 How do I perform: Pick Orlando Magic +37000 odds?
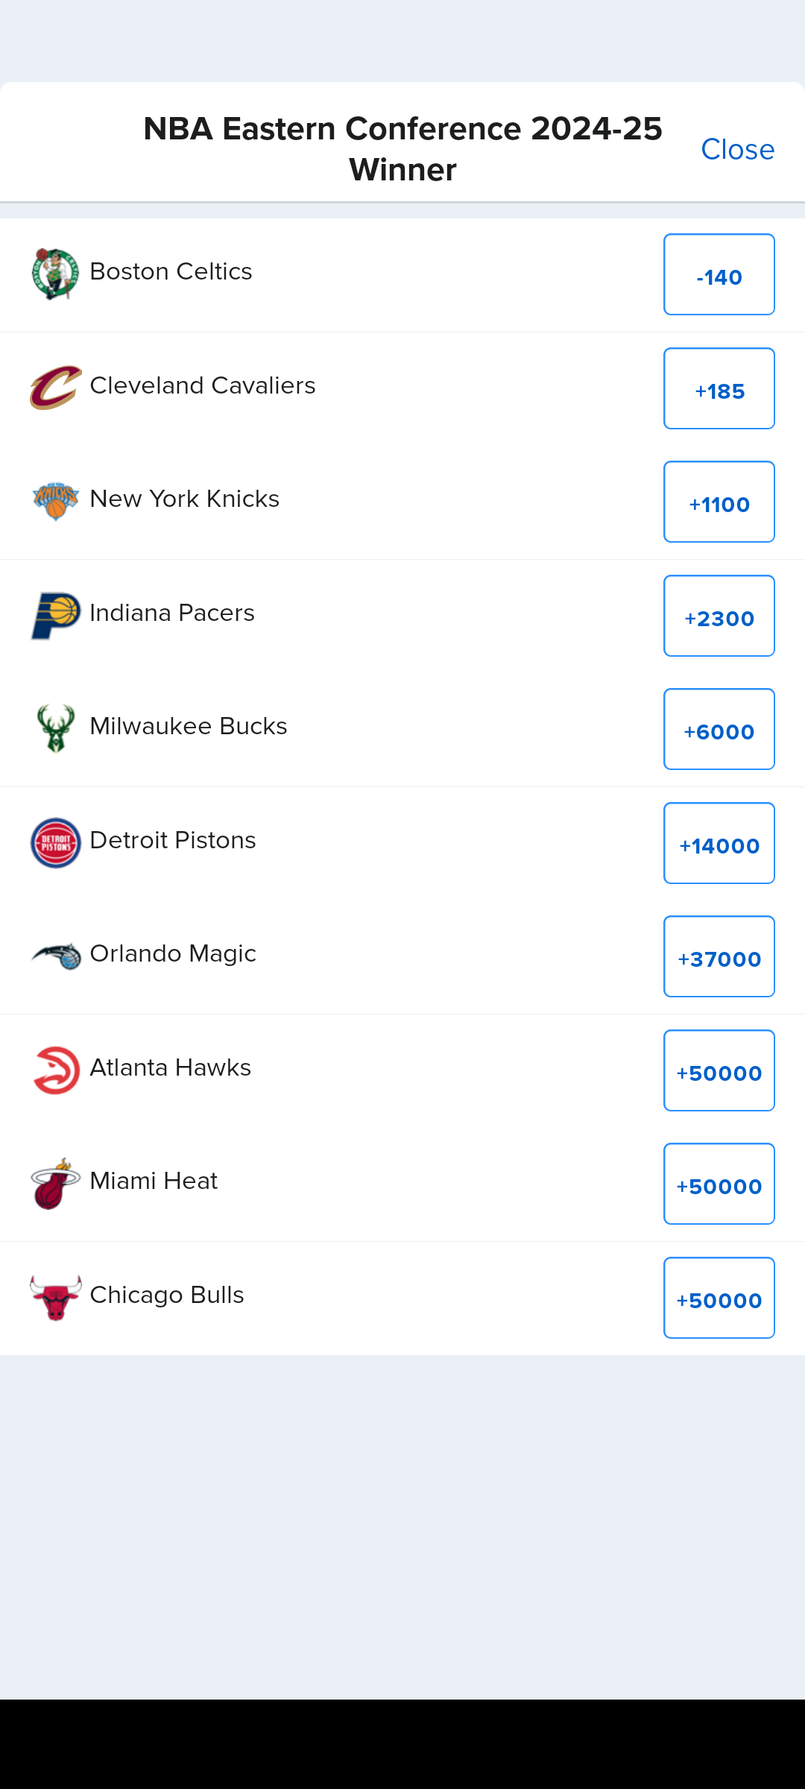tap(719, 956)
